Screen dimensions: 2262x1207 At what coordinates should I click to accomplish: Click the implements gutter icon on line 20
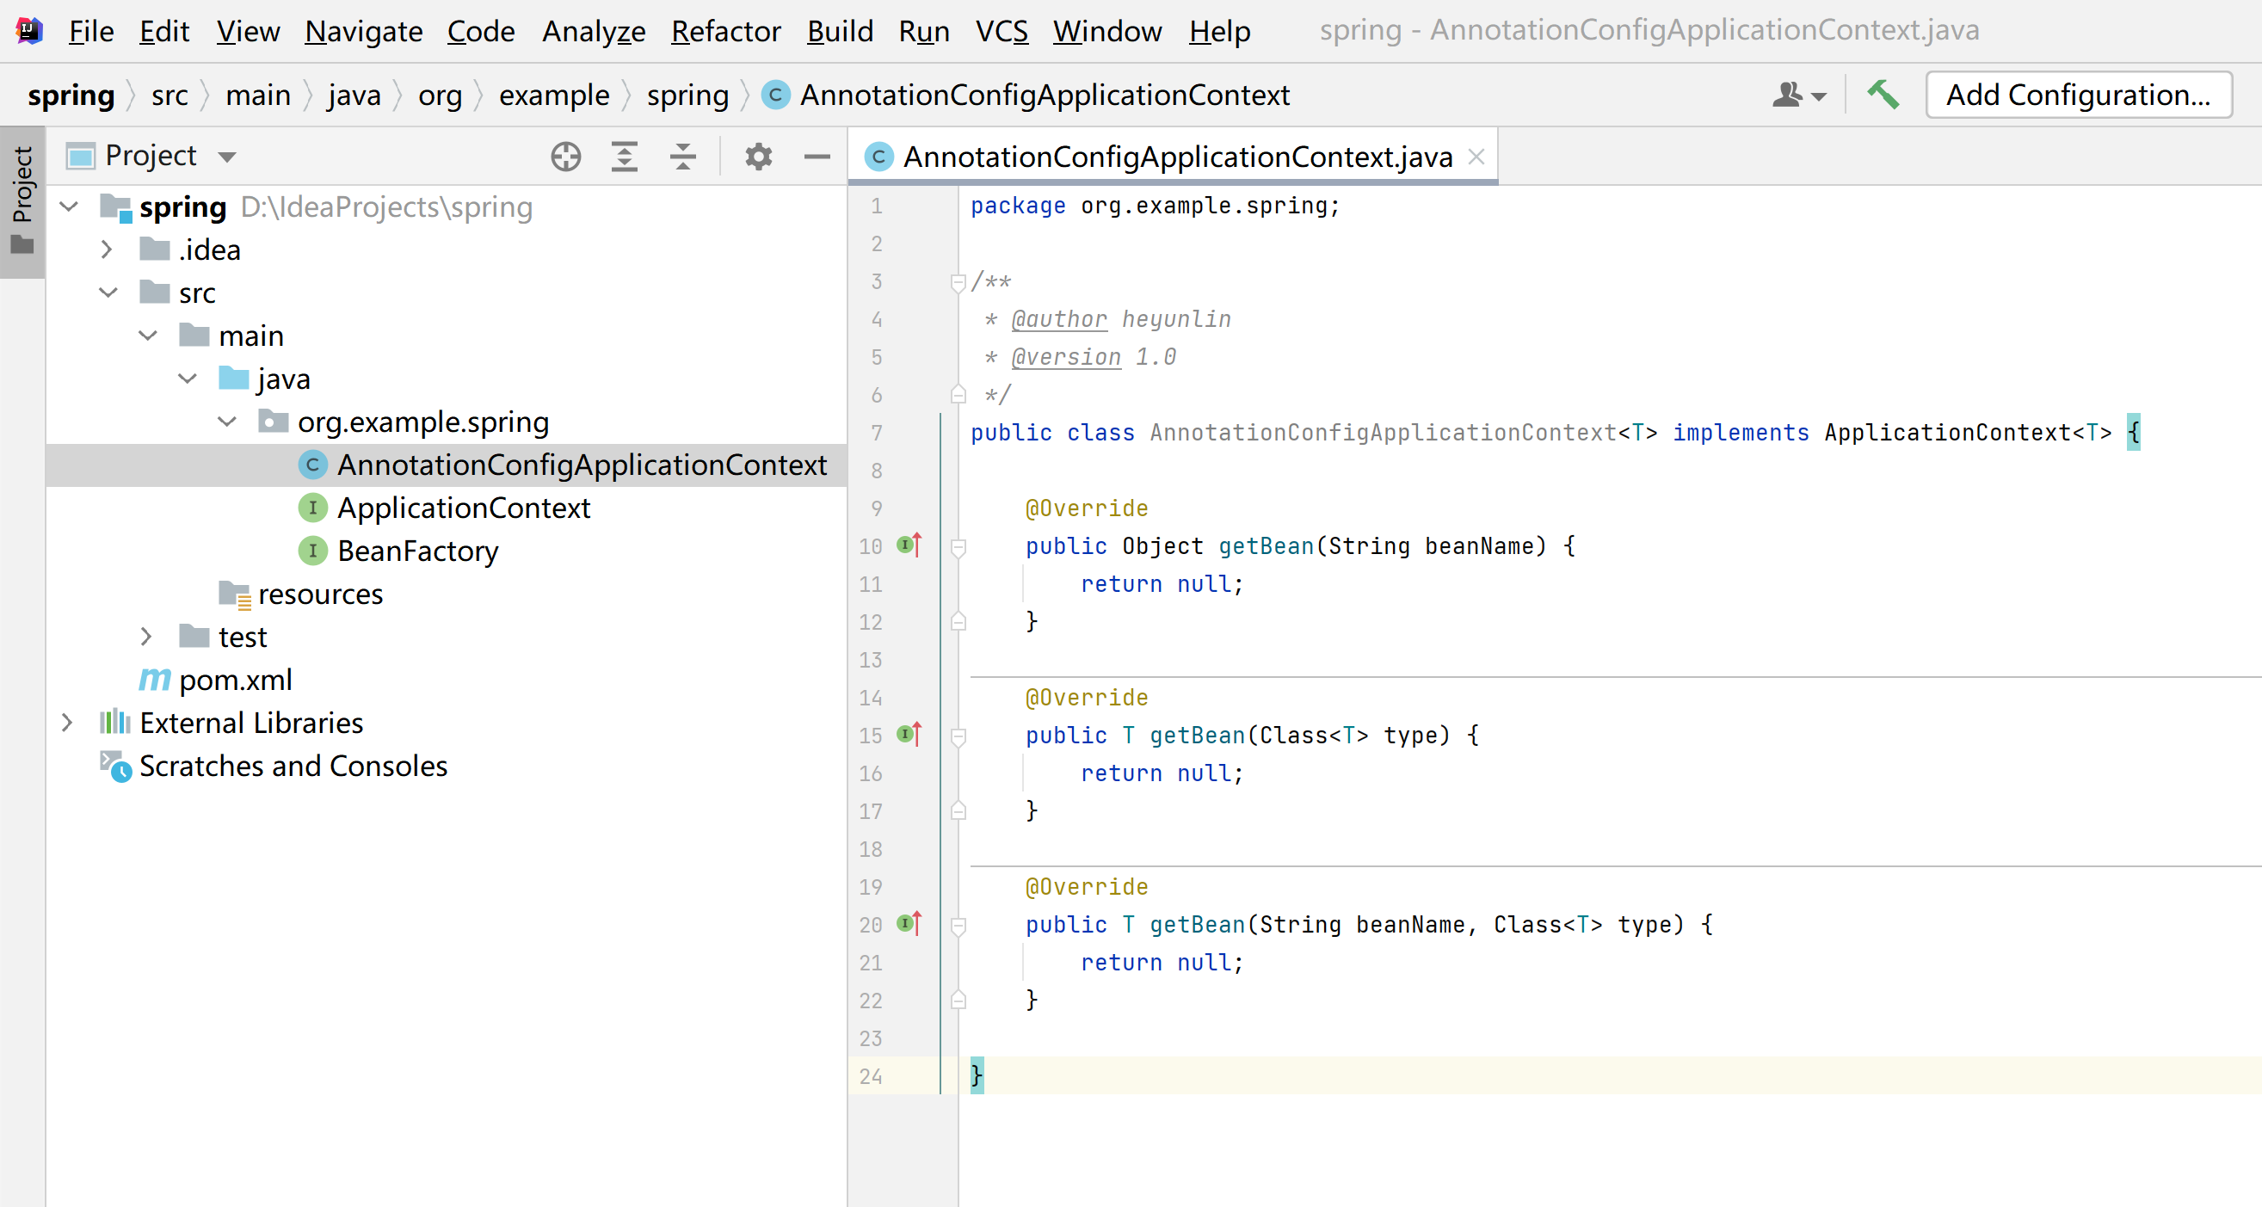click(909, 923)
